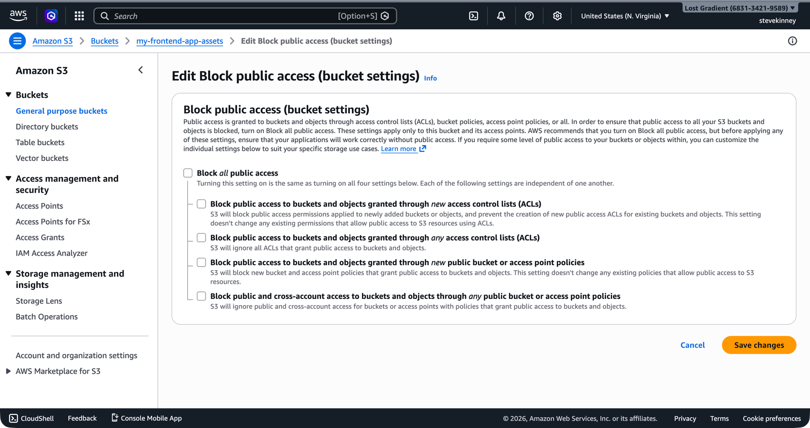Toggle the hamburger navigation menu icon
The width and height of the screenshot is (810, 428).
pyautogui.click(x=17, y=41)
